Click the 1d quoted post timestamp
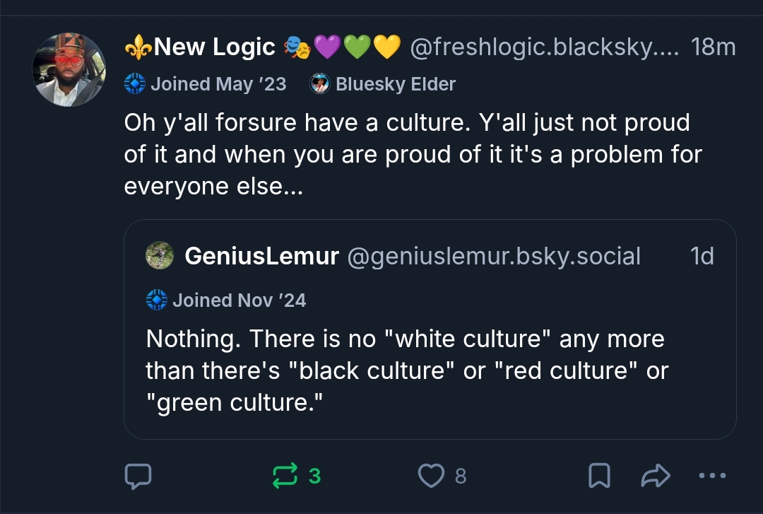The image size is (763, 514). click(702, 256)
